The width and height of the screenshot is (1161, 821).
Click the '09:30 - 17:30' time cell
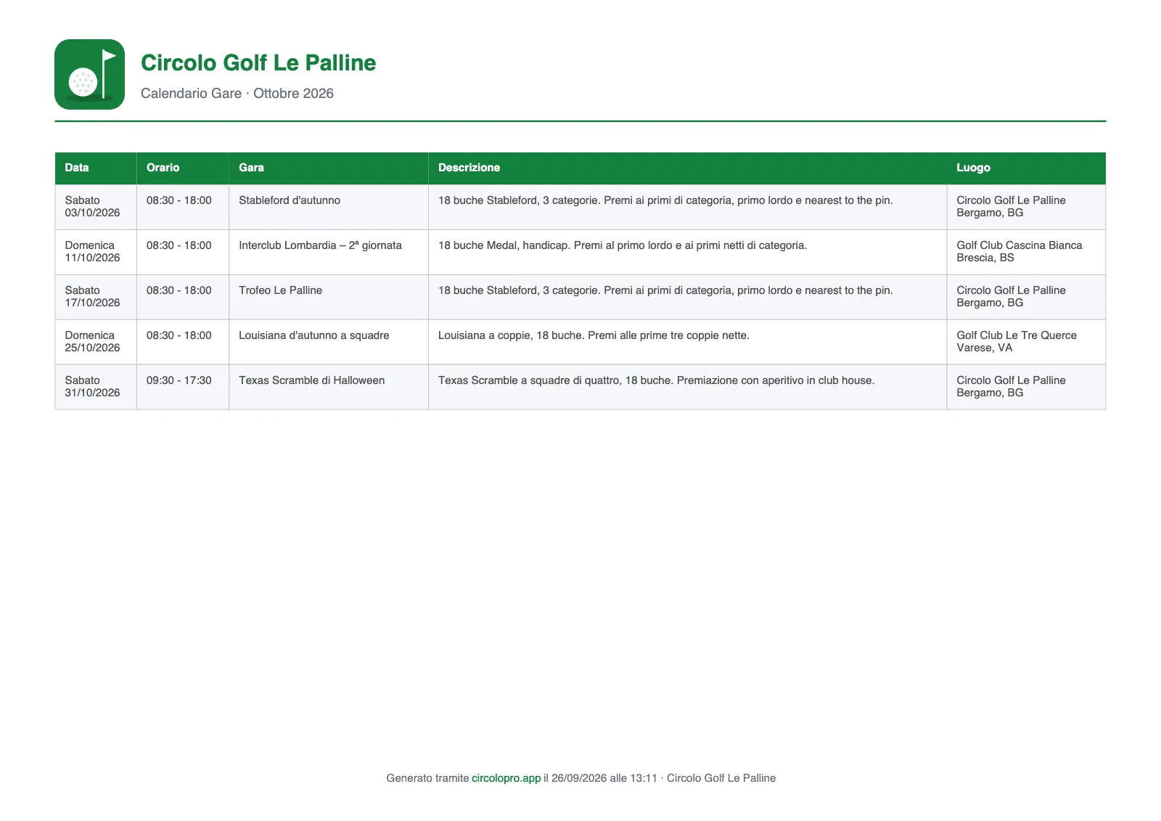coord(183,387)
